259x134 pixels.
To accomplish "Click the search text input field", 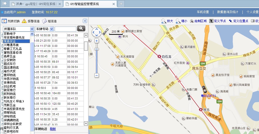I will (66, 29).
